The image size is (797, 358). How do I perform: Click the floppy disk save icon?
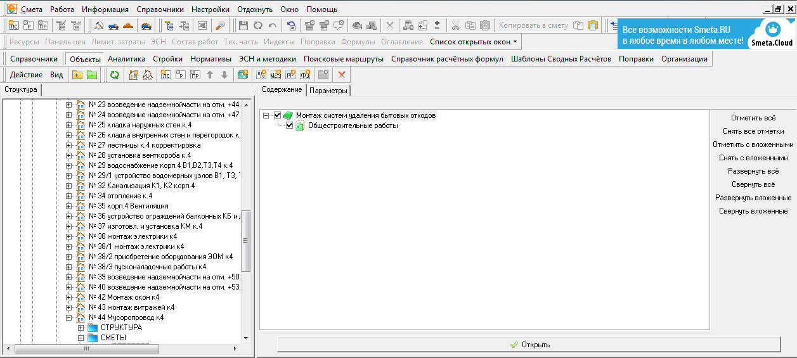(x=243, y=25)
